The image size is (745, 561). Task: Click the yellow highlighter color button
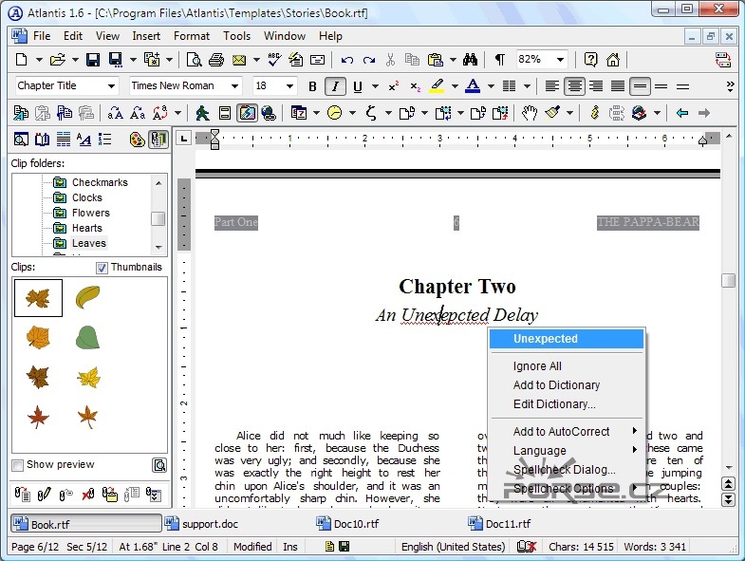click(437, 86)
